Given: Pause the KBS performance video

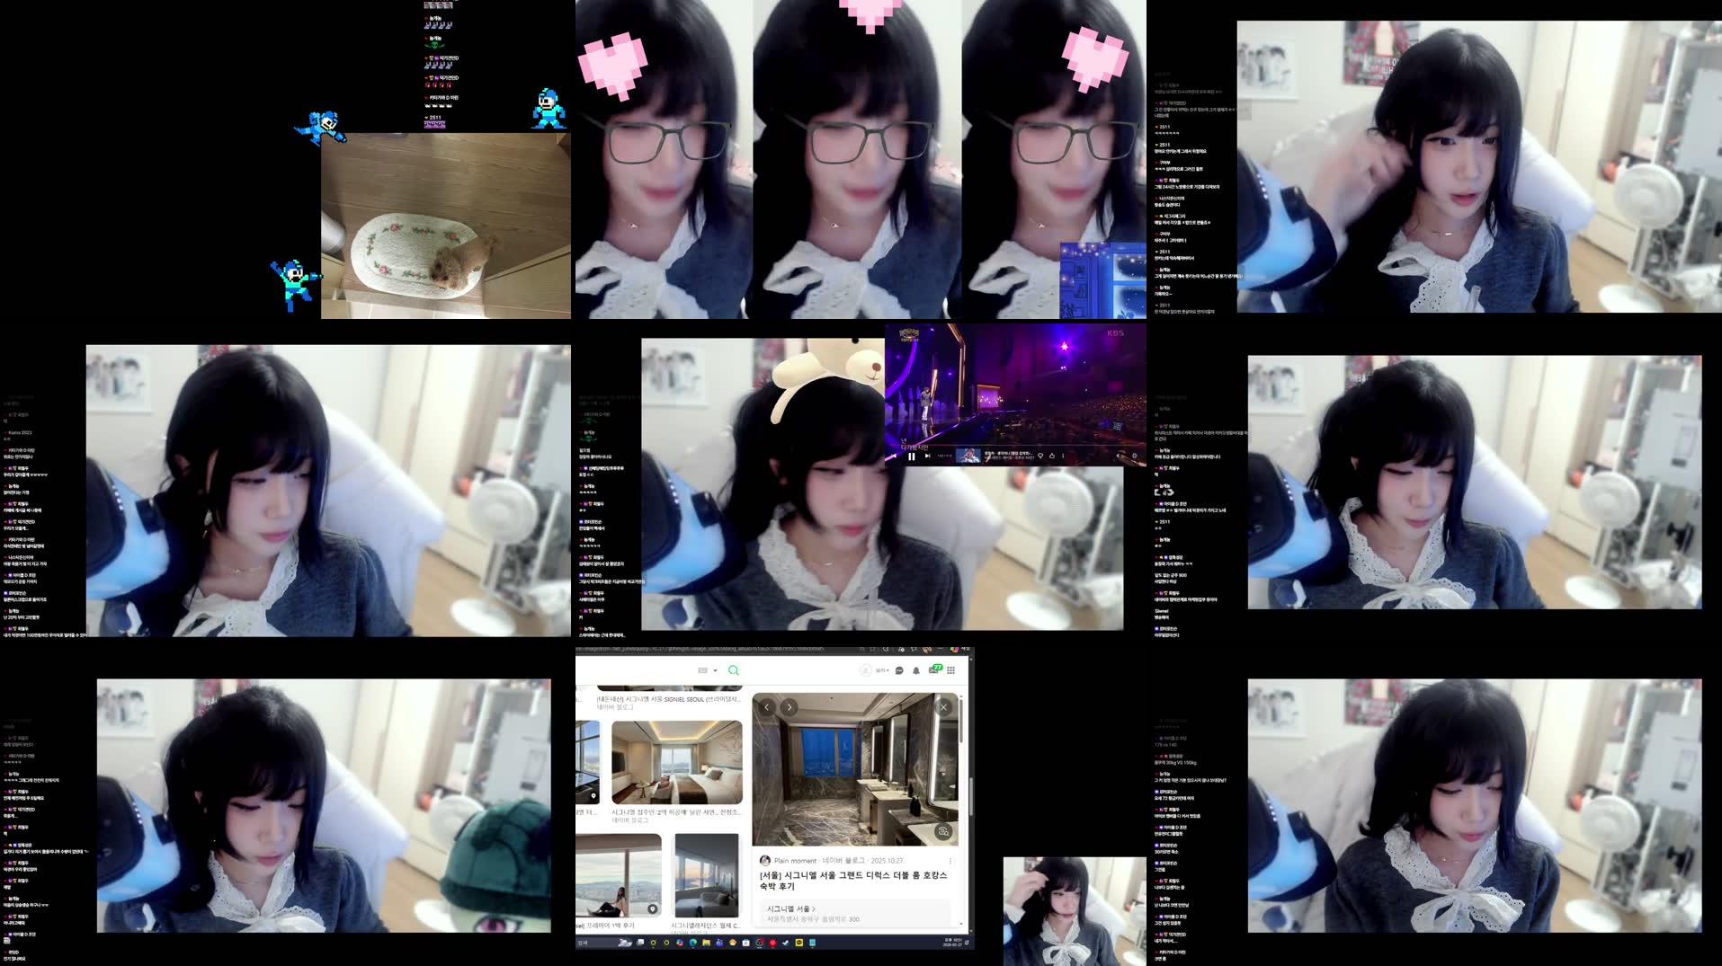Looking at the screenshot, I should [912, 456].
